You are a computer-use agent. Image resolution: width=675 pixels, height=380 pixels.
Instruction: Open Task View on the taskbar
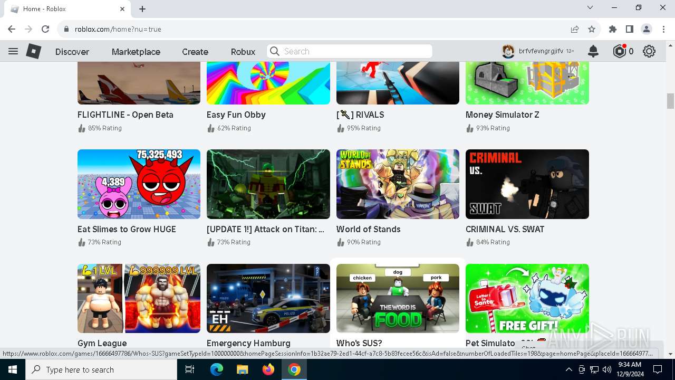pyautogui.click(x=190, y=369)
